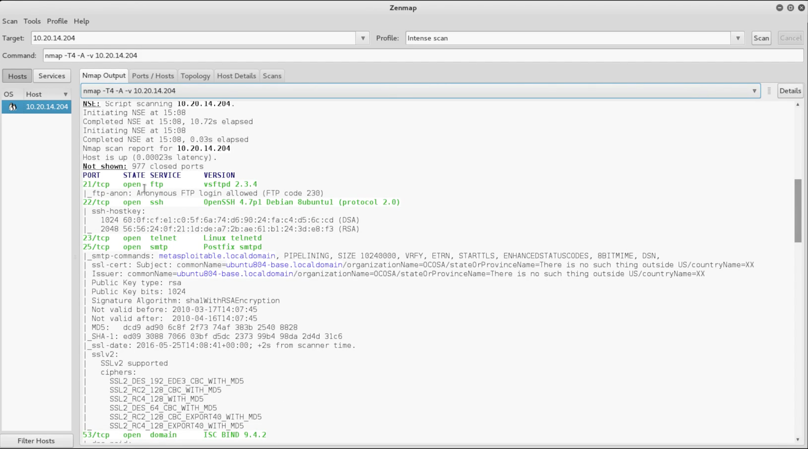Click the 'SSLv2 supported' line
The height and width of the screenshot is (449, 808).
pyautogui.click(x=134, y=363)
